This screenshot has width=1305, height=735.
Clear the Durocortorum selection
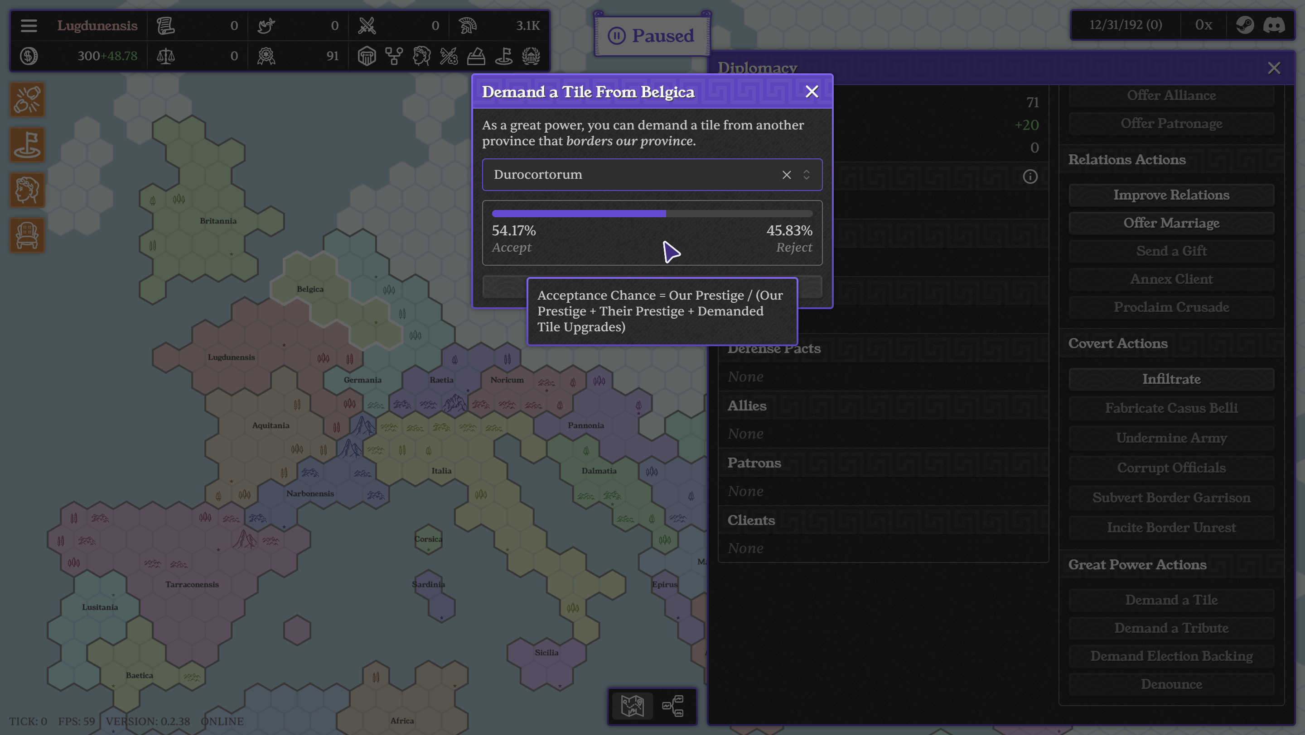[x=786, y=175]
